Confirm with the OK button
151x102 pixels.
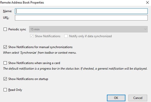click(x=116, y=98)
